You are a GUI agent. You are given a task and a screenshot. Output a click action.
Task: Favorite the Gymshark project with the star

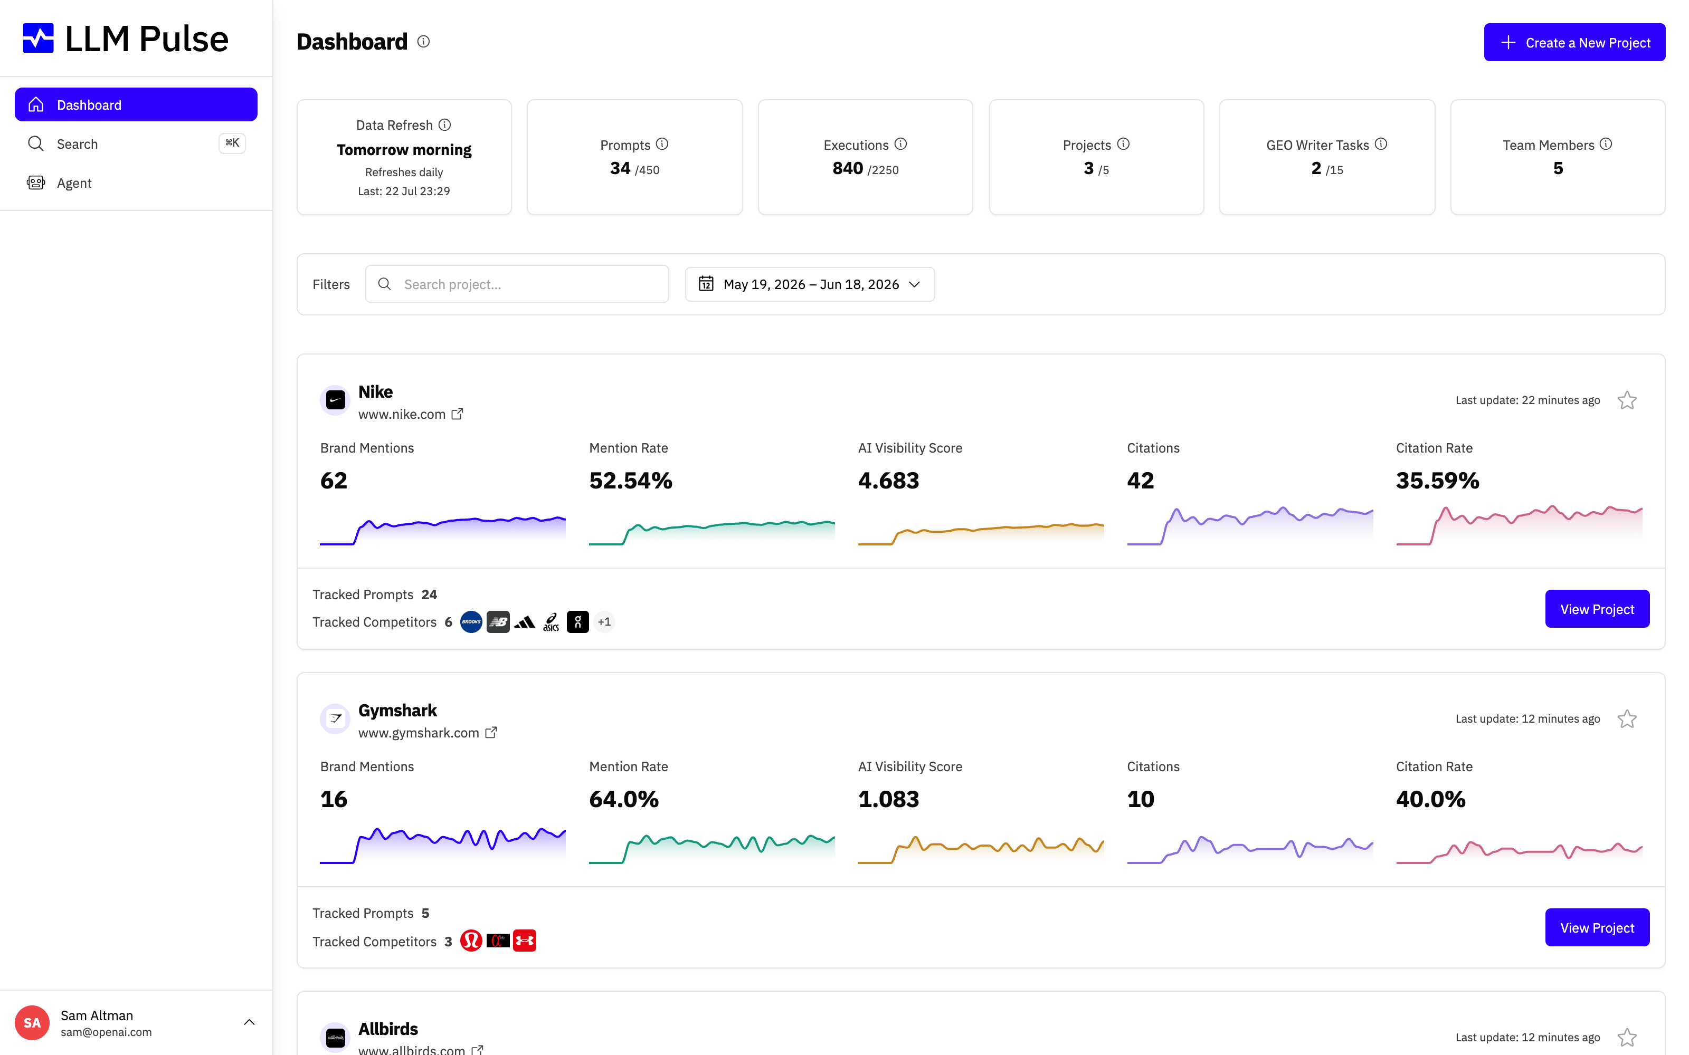coord(1627,718)
